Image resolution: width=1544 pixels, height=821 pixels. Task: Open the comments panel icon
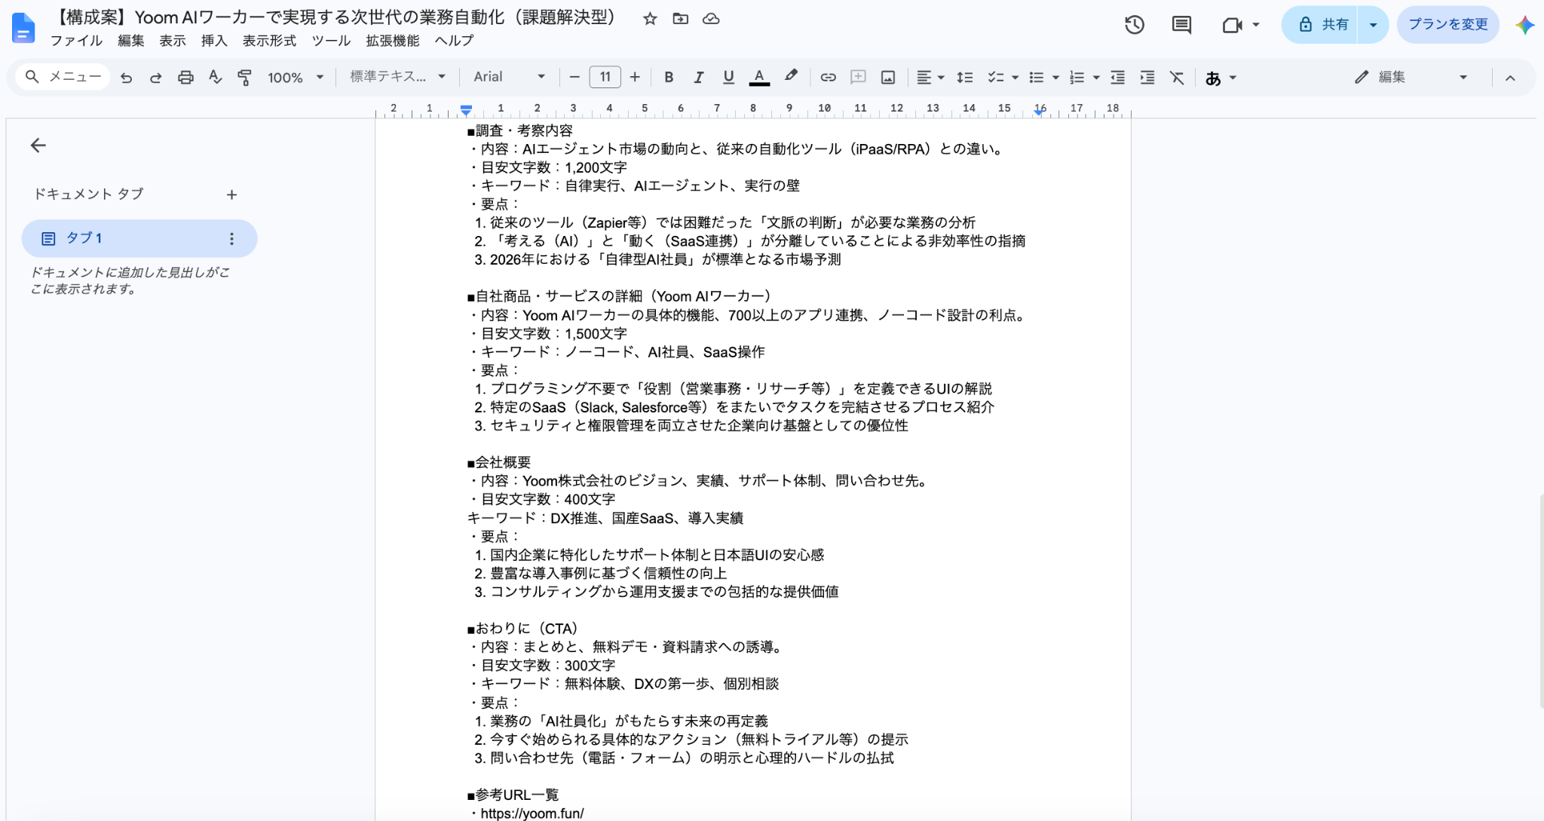1181,25
